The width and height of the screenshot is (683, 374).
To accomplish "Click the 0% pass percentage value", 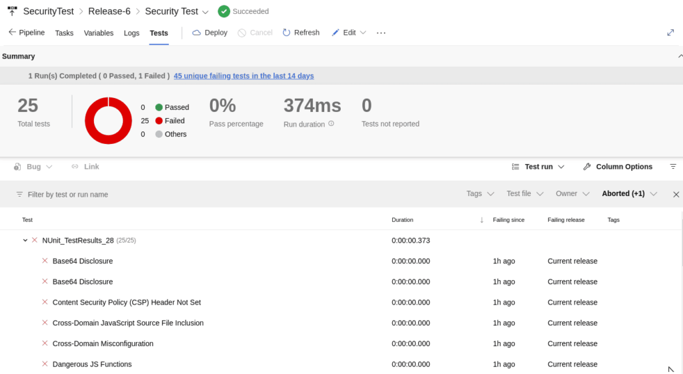I will (x=223, y=106).
